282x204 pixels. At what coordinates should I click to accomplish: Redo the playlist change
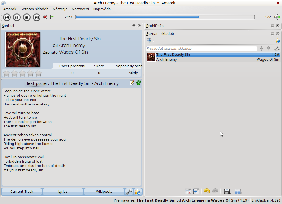click(215, 191)
